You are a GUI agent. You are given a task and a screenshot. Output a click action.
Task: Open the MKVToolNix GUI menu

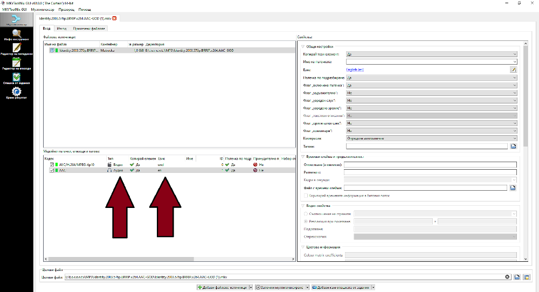(x=14, y=10)
